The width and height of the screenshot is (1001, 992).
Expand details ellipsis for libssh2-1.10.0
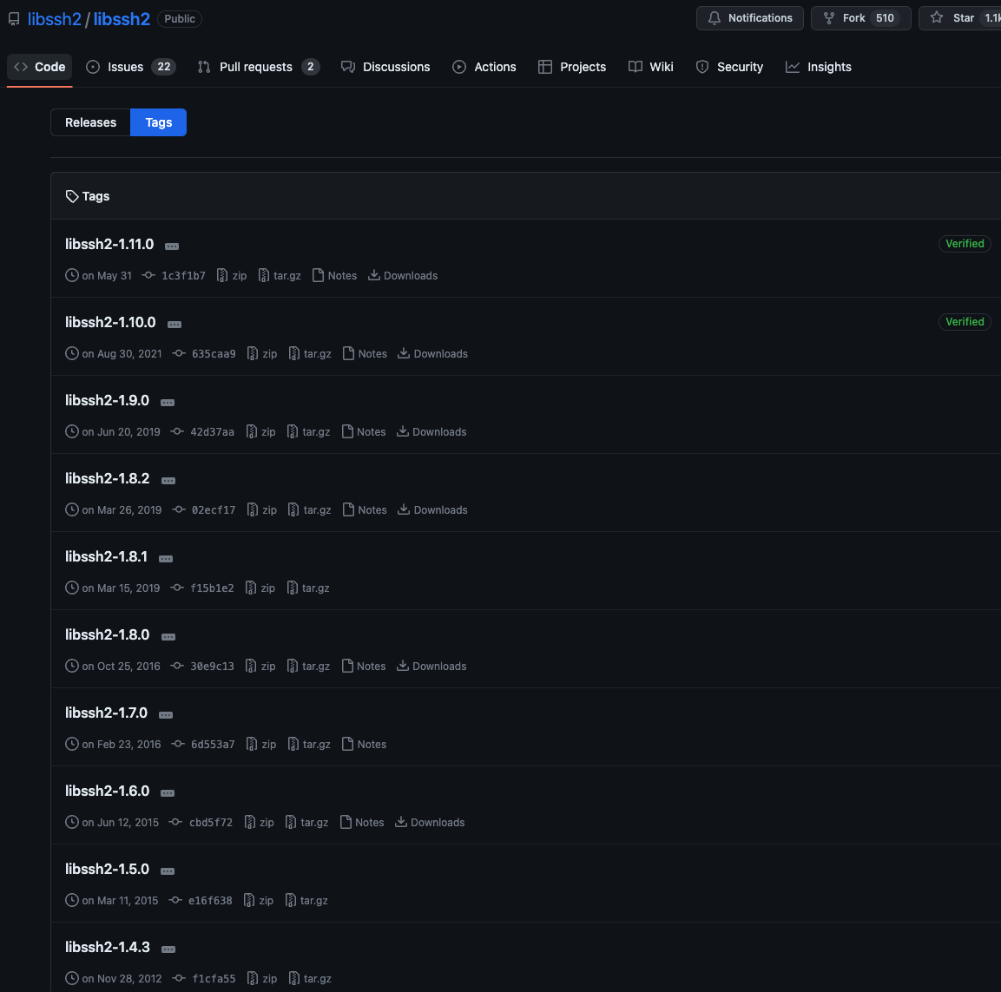[175, 325]
